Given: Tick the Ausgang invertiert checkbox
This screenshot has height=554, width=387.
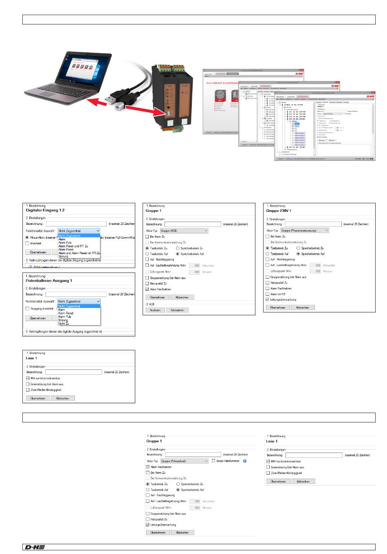Looking at the screenshot, I should click(x=27, y=308).
